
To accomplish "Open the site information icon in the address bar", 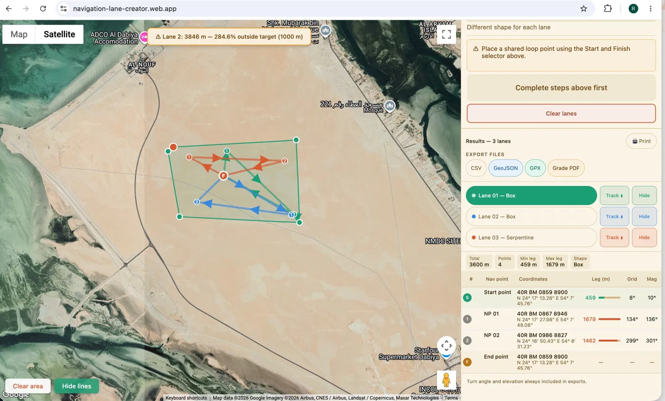I will point(64,9).
